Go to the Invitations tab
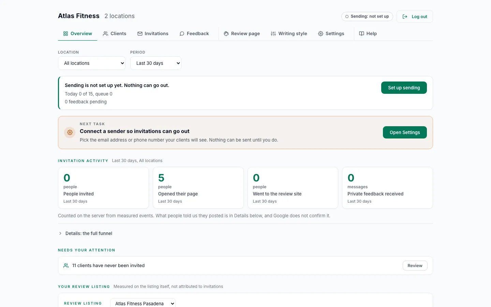Image resolution: width=491 pixels, height=307 pixels. [153, 34]
